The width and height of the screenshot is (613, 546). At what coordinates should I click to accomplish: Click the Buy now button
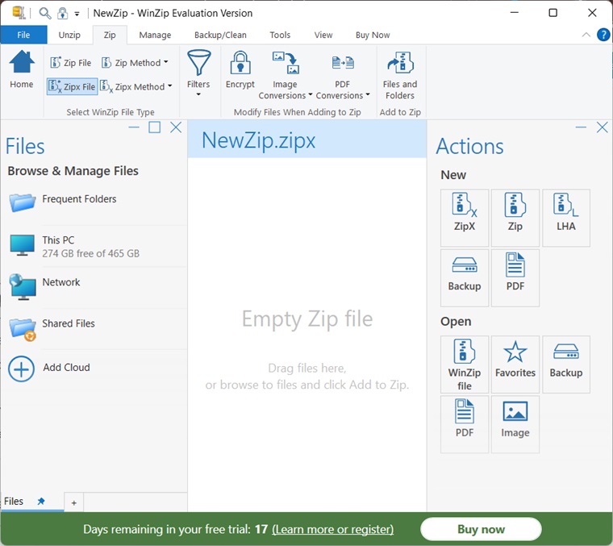tap(481, 529)
